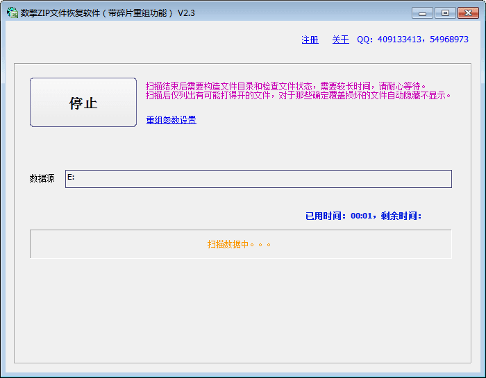Viewport: 486px width, 378px height.
Task: Close the ZIP recovery window
Action: [x=468, y=12]
